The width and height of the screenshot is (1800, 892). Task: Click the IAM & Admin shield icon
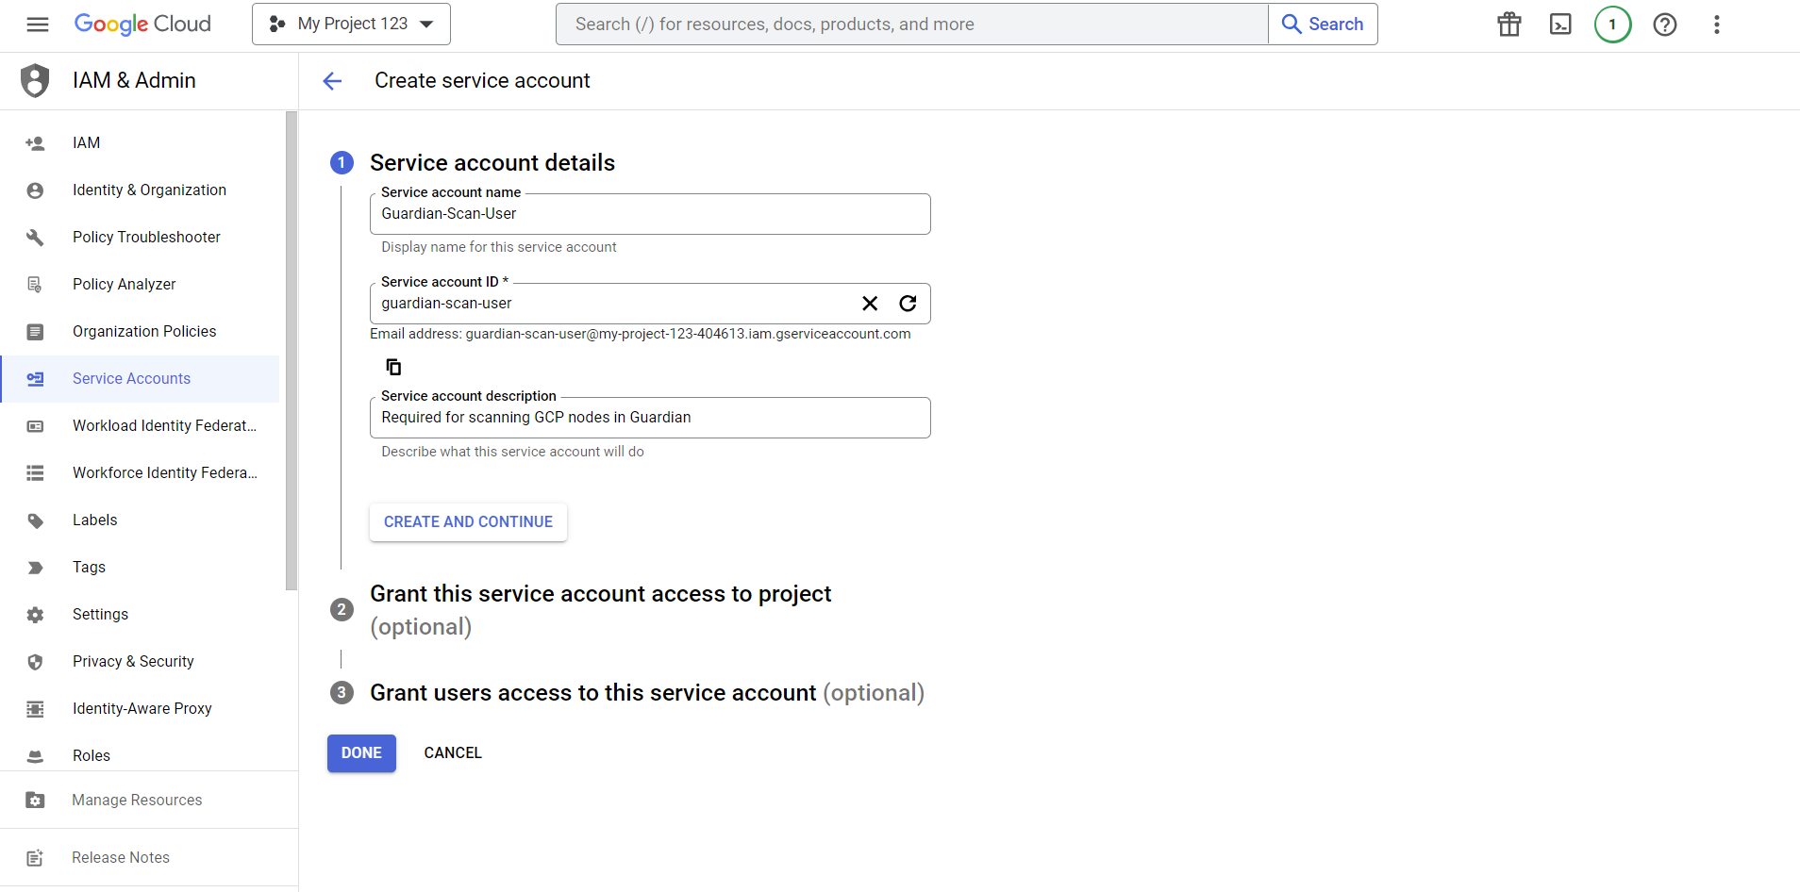(35, 80)
